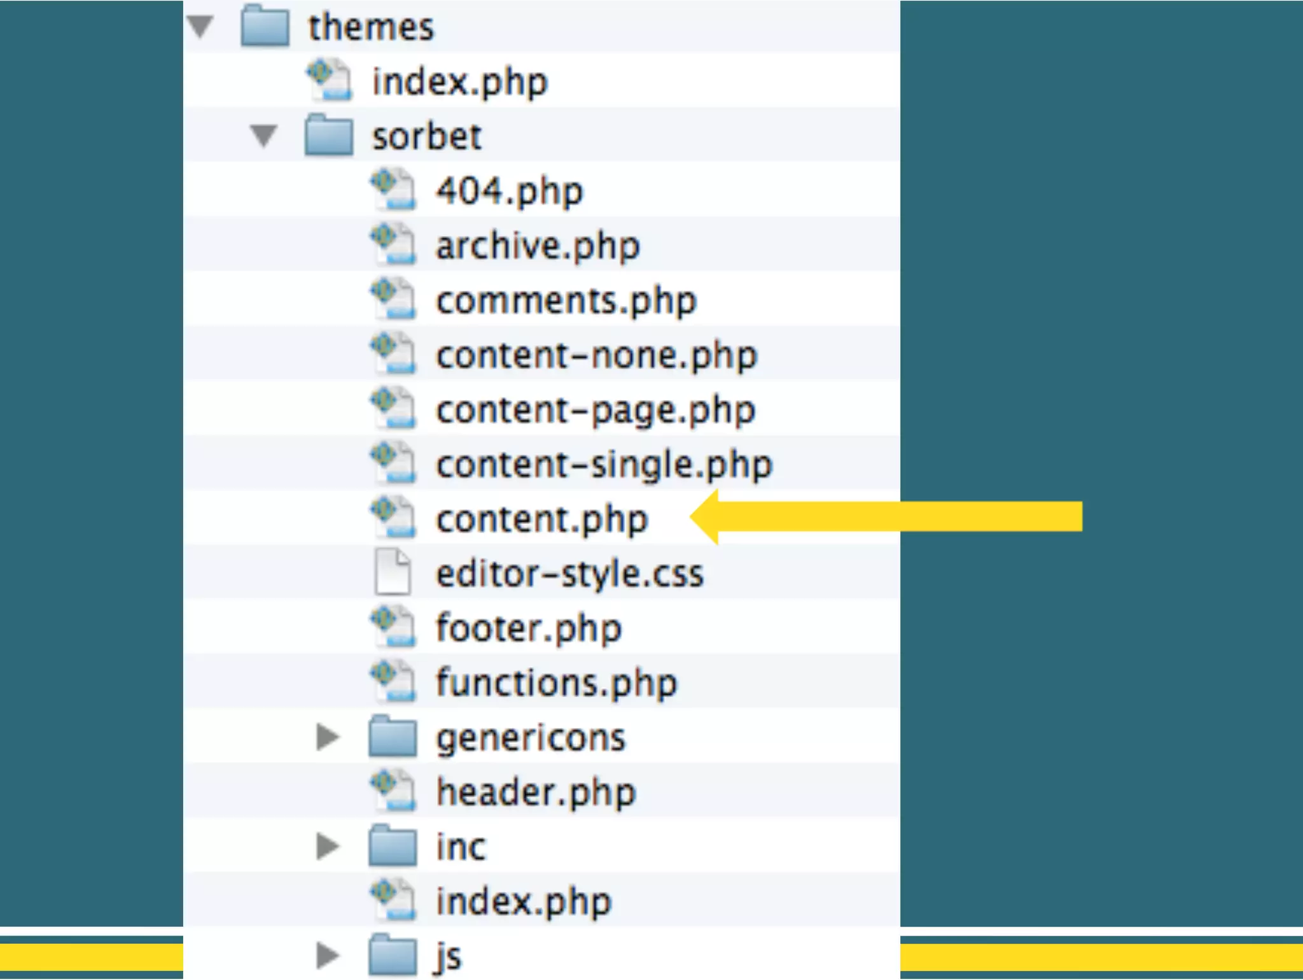The width and height of the screenshot is (1303, 980).
Task: Select content-none.php file name
Action: [x=596, y=355]
